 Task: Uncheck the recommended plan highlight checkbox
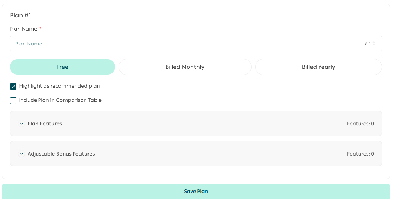pos(13,87)
